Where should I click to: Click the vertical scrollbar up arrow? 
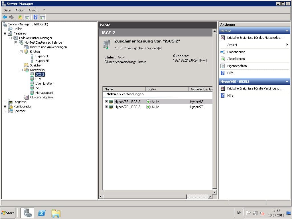[x=214, y=31]
